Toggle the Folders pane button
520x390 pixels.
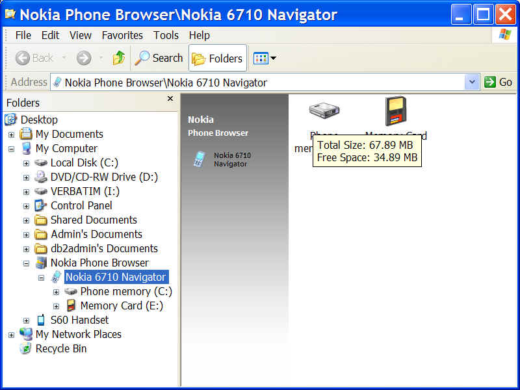(x=218, y=58)
